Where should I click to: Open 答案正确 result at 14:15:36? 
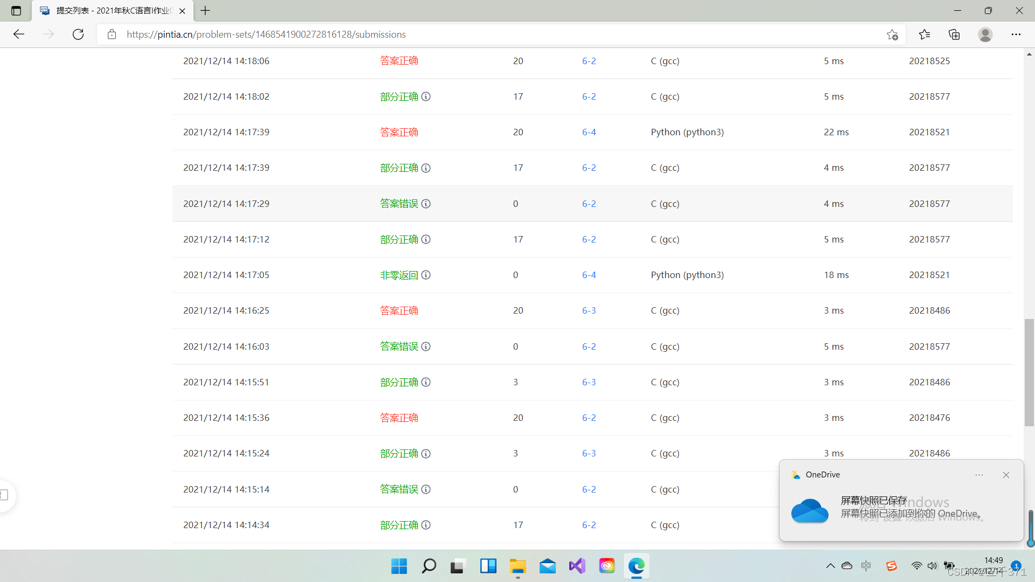coord(399,418)
